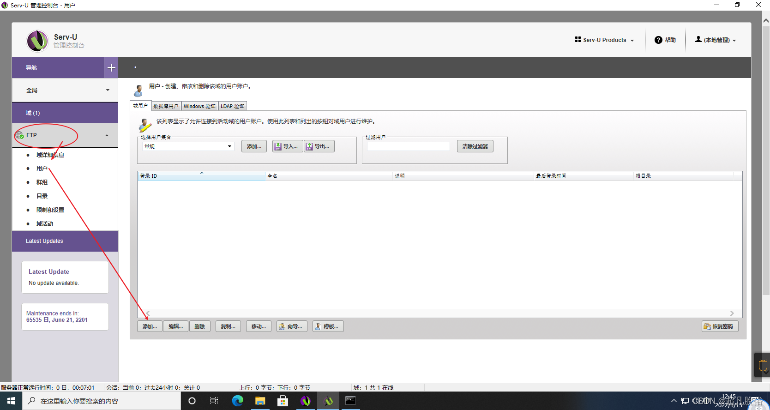Open the groups navigation item
The width and height of the screenshot is (770, 410).
[42, 182]
